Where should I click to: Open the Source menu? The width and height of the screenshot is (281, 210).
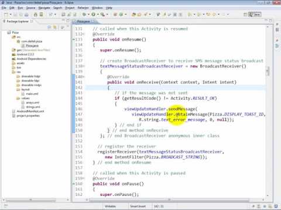click(30, 8)
